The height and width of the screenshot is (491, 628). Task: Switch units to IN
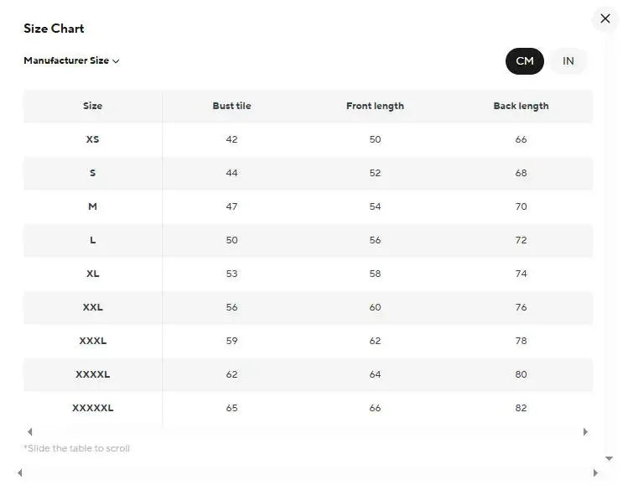click(x=568, y=61)
